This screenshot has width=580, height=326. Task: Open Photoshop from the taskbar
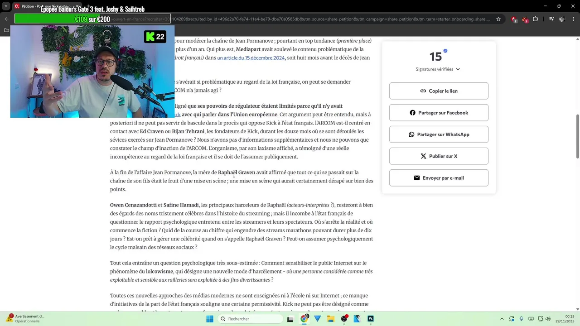pyautogui.click(x=370, y=319)
